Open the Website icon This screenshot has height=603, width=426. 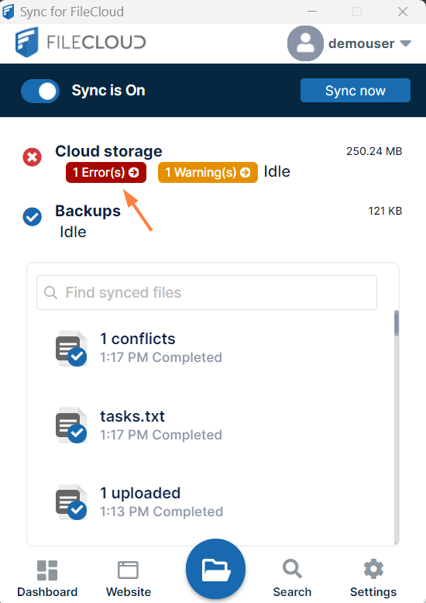point(128,570)
